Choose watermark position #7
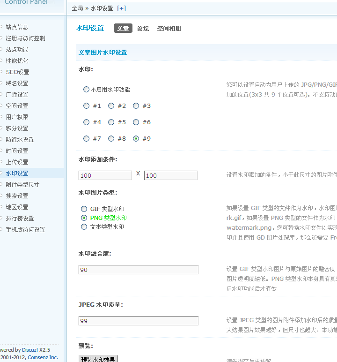The width and height of the screenshot is (337, 362). click(86, 138)
